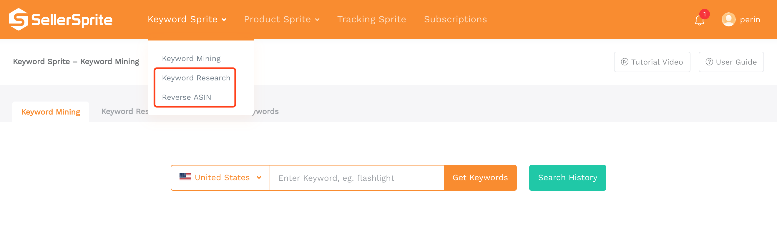Screen dimensions: 777x233
Task: Click the Tutorial Video play icon
Action: click(624, 62)
